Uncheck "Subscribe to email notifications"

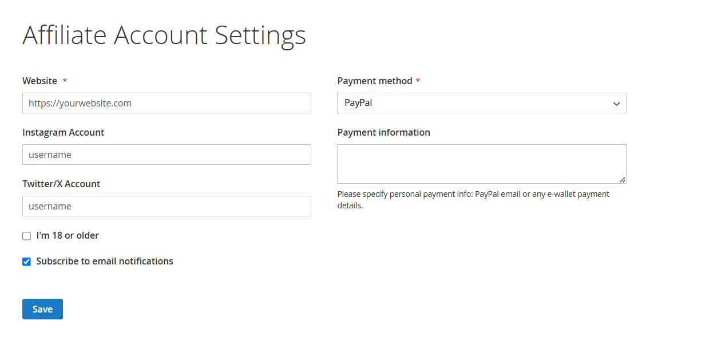pyautogui.click(x=26, y=262)
